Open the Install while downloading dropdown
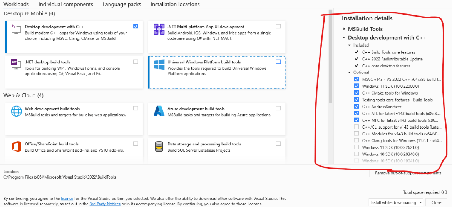 [x=396, y=202]
